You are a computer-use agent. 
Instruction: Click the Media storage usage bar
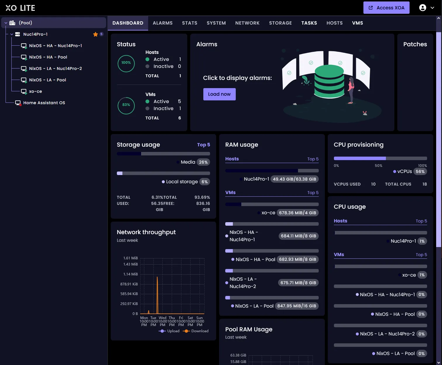(x=163, y=154)
